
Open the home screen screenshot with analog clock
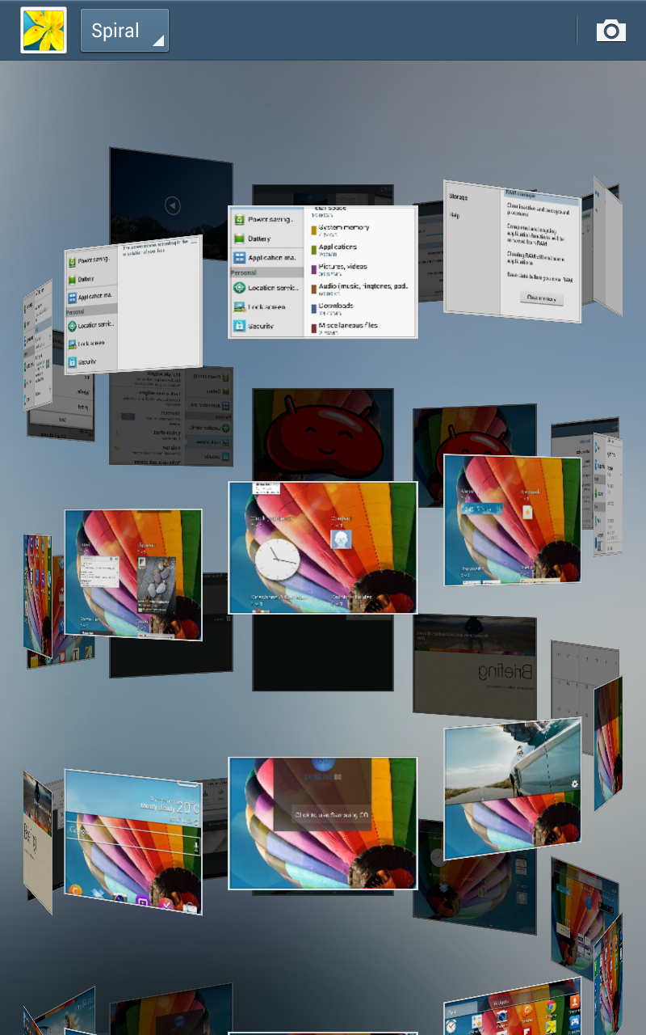coord(323,547)
